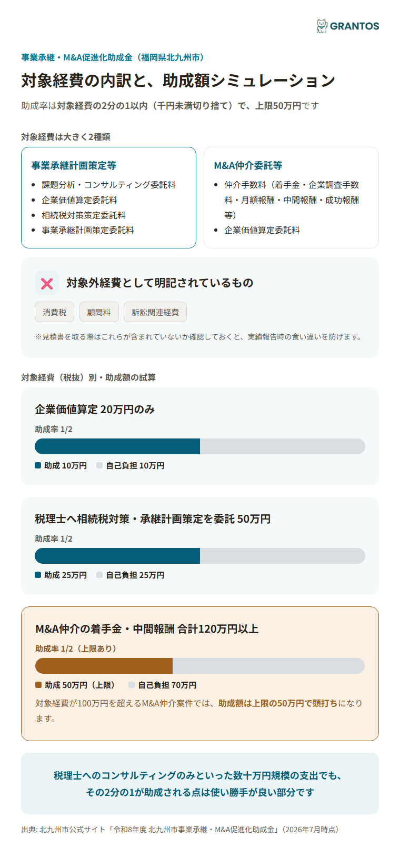
Task: Click the 事業承継・M&A促進化助成金 header link
Action: coord(113,57)
